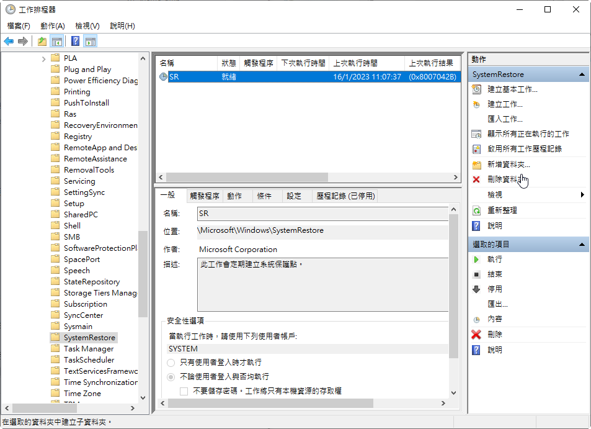Viewport: 591px width, 429px height.
Task: Select the Registry folder
Action: 78,137
